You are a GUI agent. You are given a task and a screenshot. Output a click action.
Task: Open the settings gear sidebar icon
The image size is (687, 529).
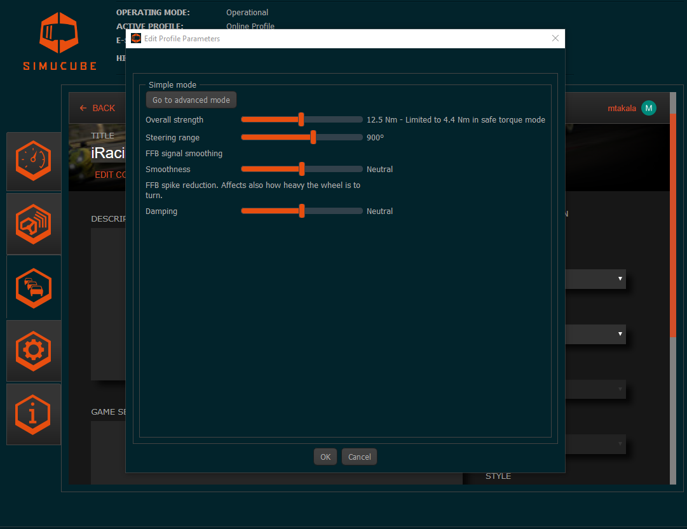click(34, 350)
